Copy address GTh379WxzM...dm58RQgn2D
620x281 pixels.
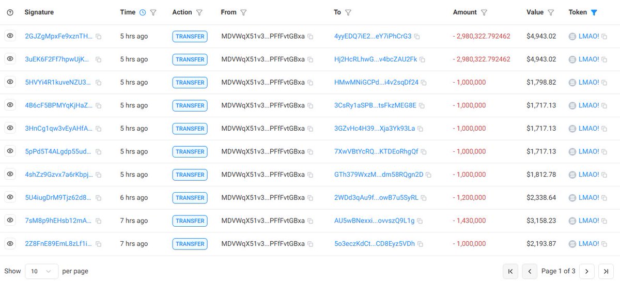(429, 175)
